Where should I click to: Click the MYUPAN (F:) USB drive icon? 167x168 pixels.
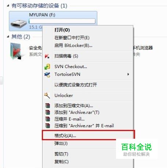19,23
